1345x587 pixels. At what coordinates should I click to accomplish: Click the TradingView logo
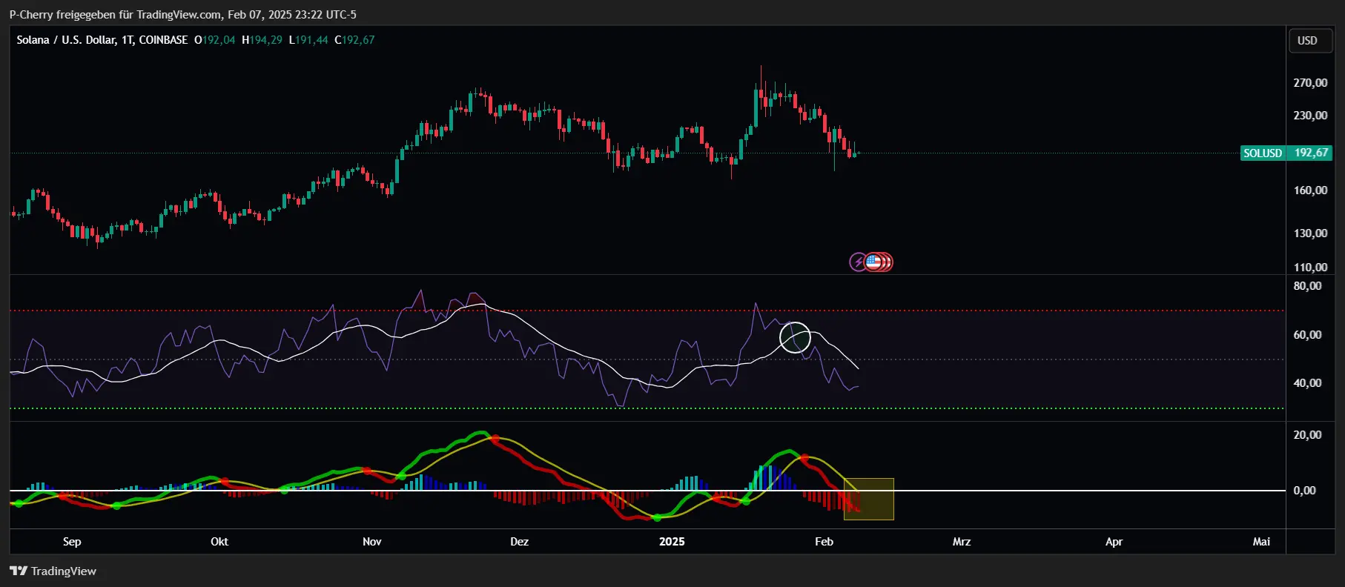coord(53,571)
